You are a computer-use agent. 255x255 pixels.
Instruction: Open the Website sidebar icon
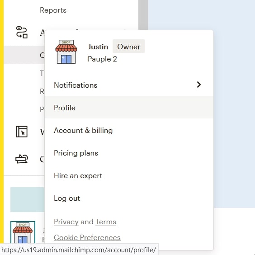point(22,132)
